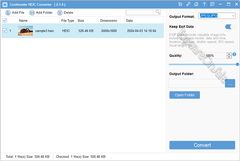Click the Output Folder path field
240x161 pixels.
[196, 83]
